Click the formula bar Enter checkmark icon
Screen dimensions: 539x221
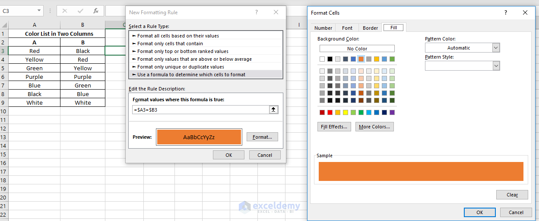pos(80,11)
